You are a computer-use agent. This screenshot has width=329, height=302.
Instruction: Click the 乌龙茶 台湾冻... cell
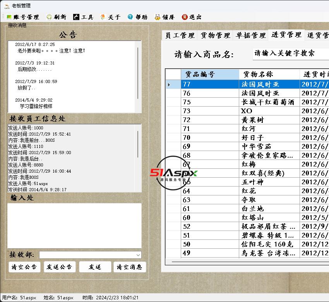tap(269, 253)
